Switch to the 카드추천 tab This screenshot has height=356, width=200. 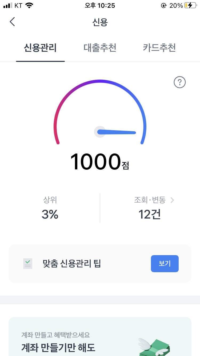(x=159, y=48)
